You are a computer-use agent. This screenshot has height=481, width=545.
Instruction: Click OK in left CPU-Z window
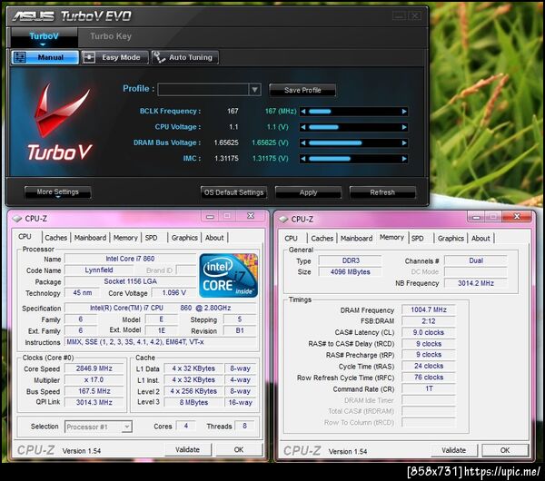[x=239, y=450]
